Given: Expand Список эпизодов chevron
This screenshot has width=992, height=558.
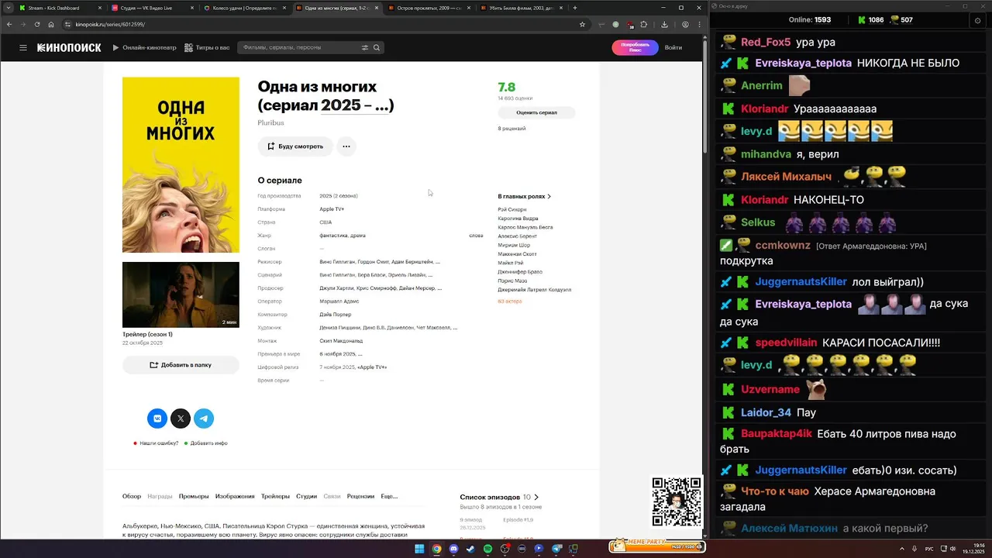Looking at the screenshot, I should (x=536, y=498).
